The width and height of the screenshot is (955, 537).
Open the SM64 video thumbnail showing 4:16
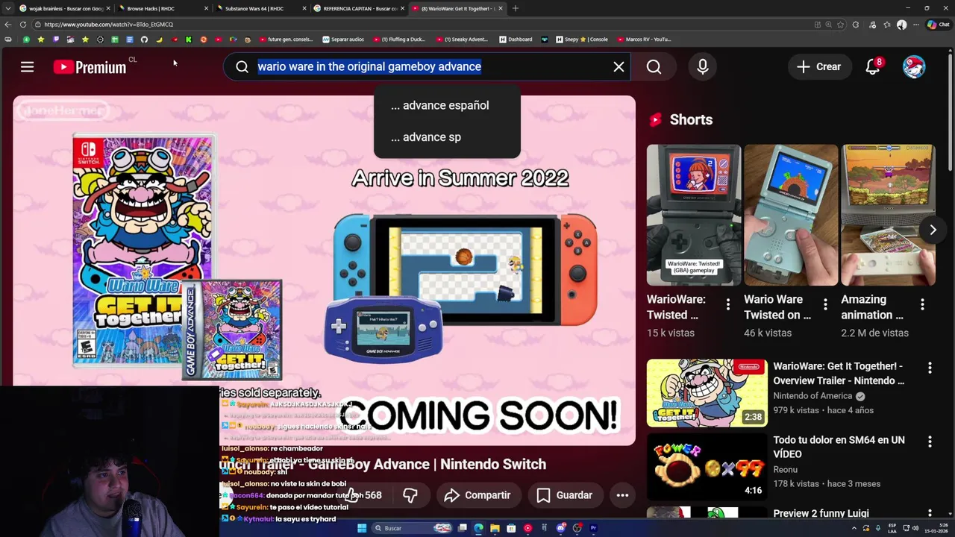point(707,467)
